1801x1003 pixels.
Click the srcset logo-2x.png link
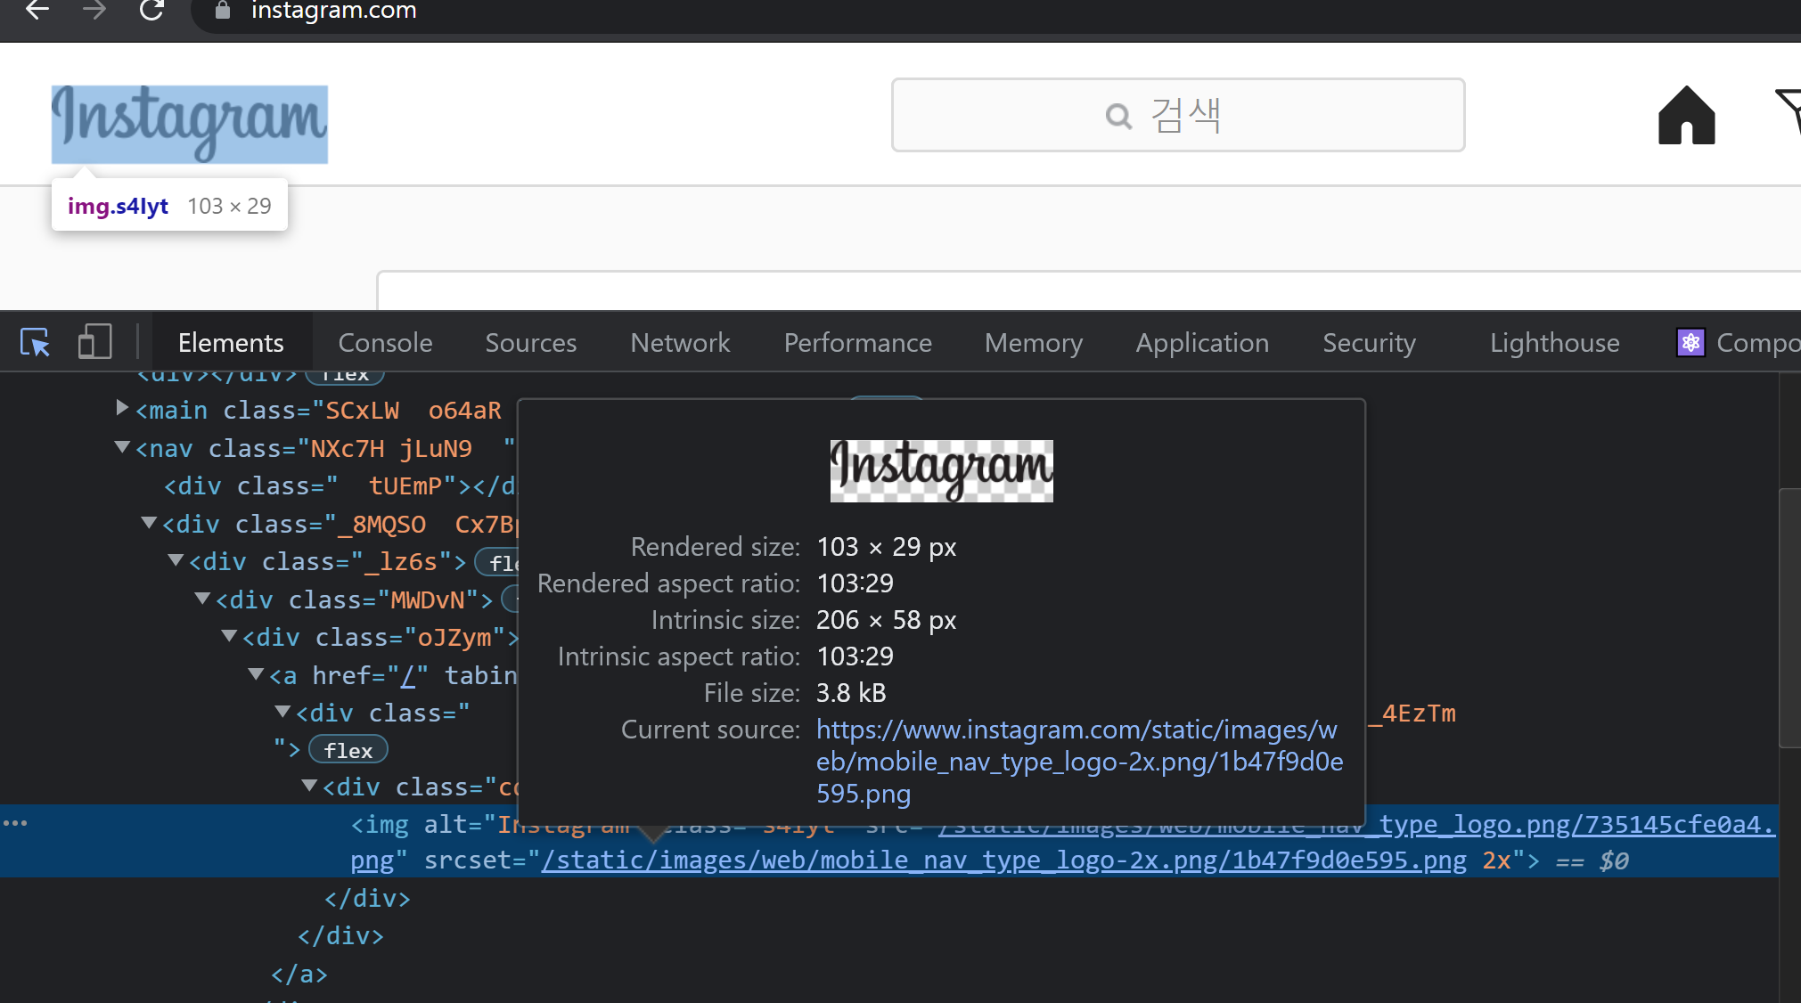[x=1003, y=860]
